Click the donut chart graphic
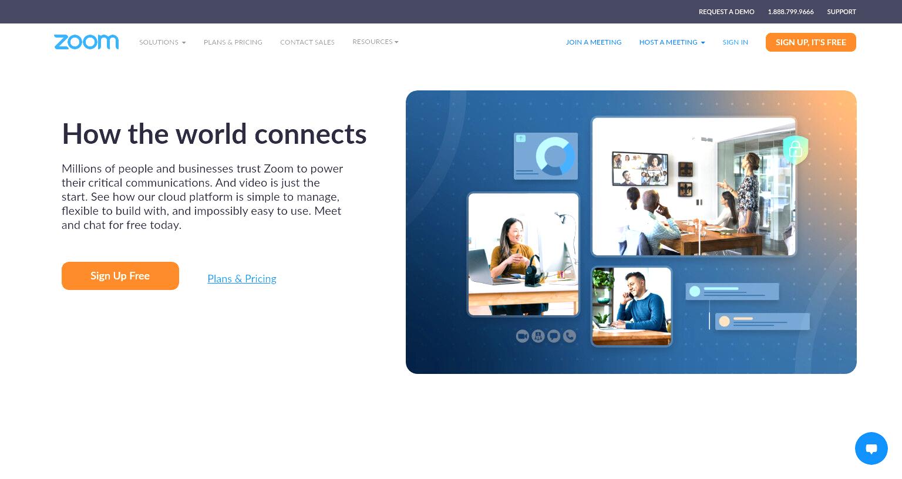This screenshot has width=902, height=479. point(554,156)
